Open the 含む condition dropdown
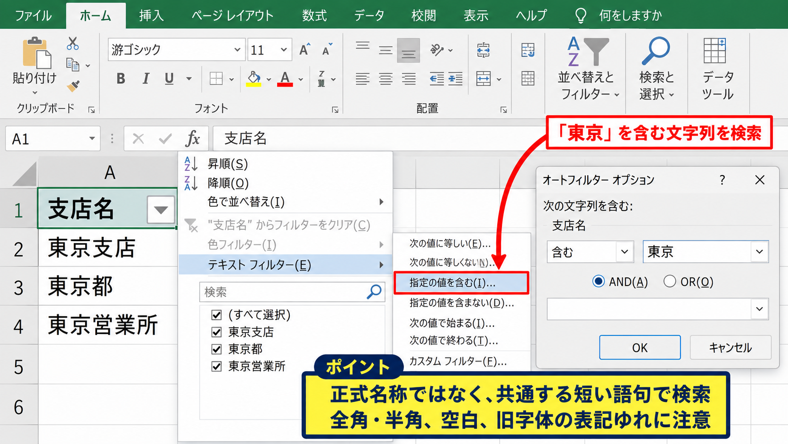The image size is (788, 444). click(624, 251)
